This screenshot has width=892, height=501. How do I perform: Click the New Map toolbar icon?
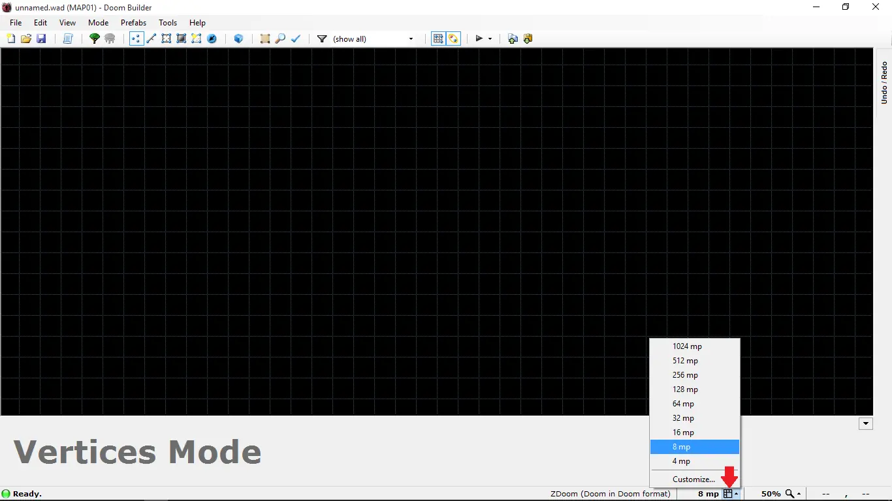pos(11,39)
